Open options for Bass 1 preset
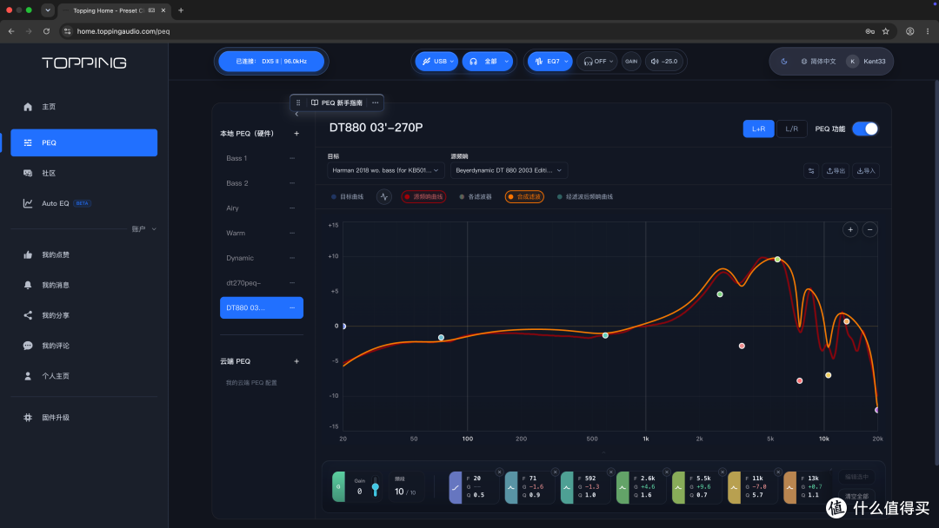The height and width of the screenshot is (528, 939). click(x=292, y=158)
